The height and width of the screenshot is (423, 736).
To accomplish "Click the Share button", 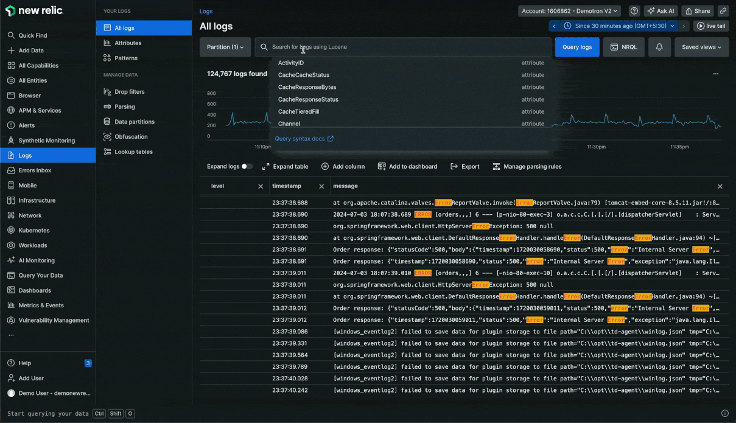I will (x=697, y=11).
